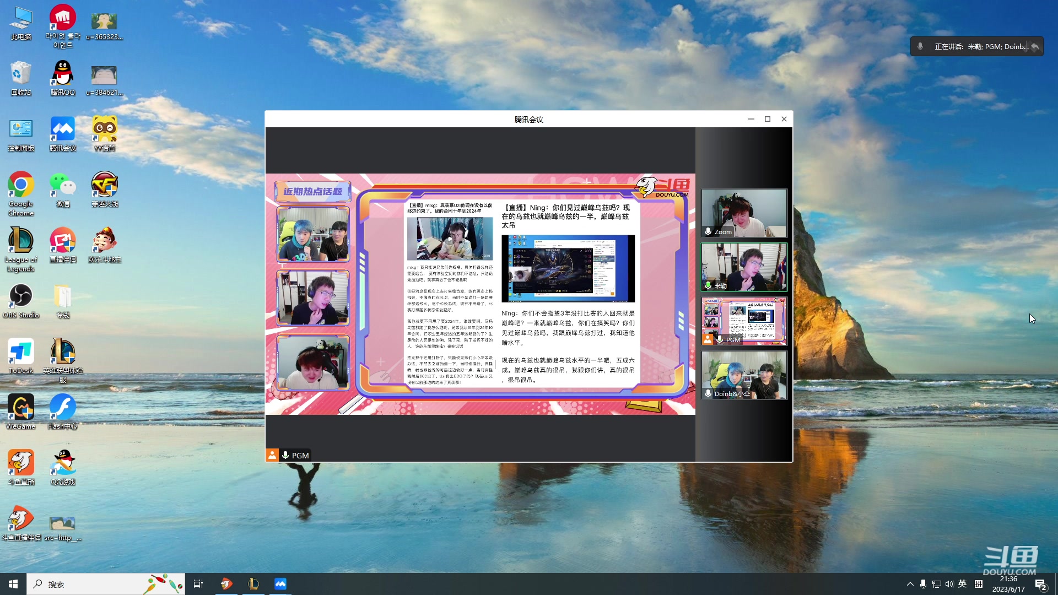Switch to League of Legends taskbar icon
1058x595 pixels.
pyautogui.click(x=253, y=584)
